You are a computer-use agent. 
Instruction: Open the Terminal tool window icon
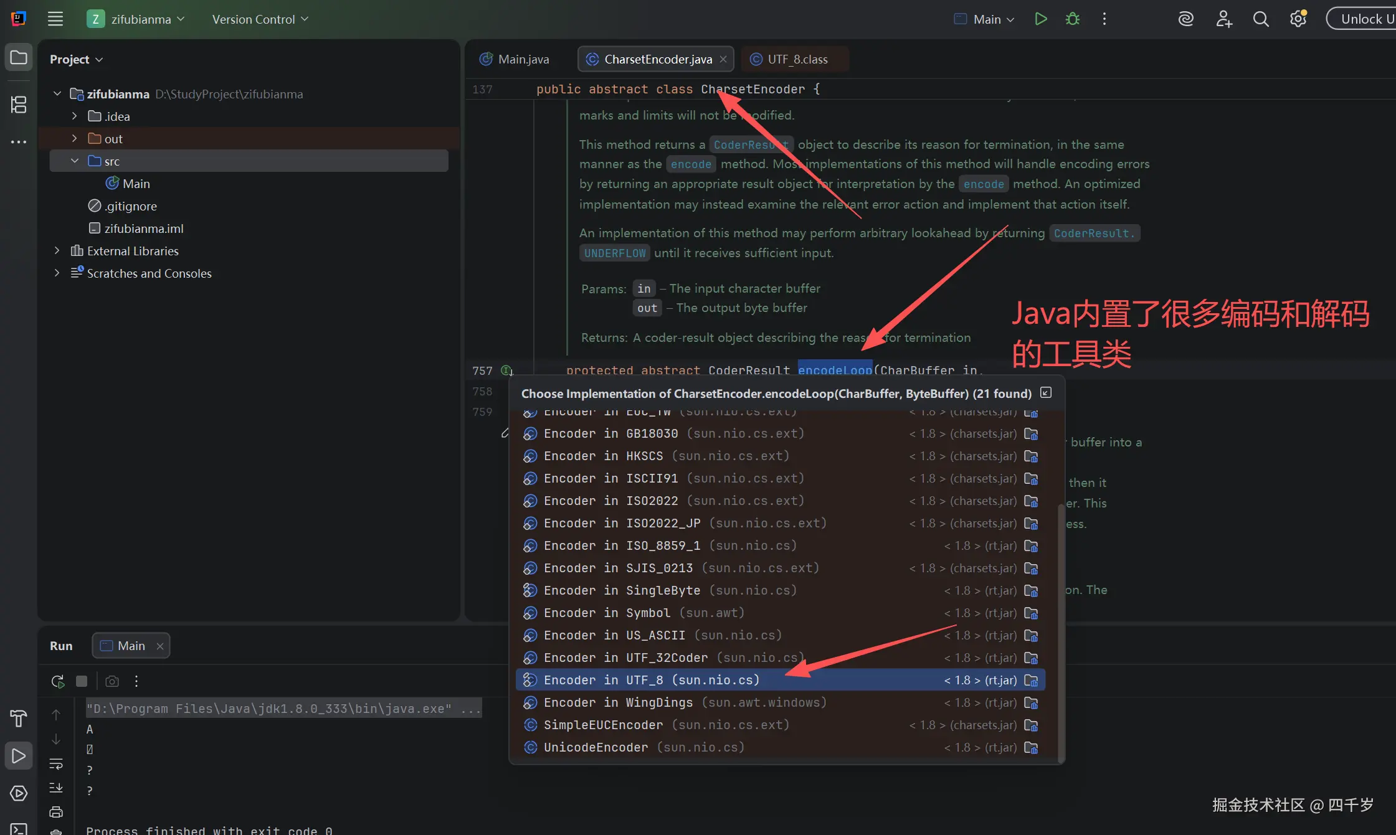pyautogui.click(x=19, y=828)
